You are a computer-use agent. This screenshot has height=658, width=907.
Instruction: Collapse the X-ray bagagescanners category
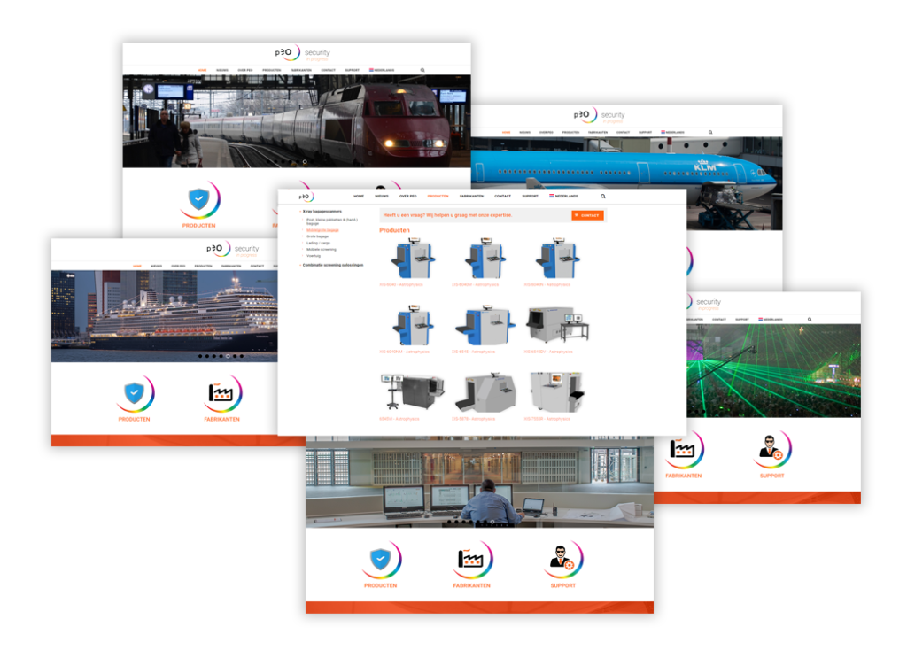click(322, 212)
